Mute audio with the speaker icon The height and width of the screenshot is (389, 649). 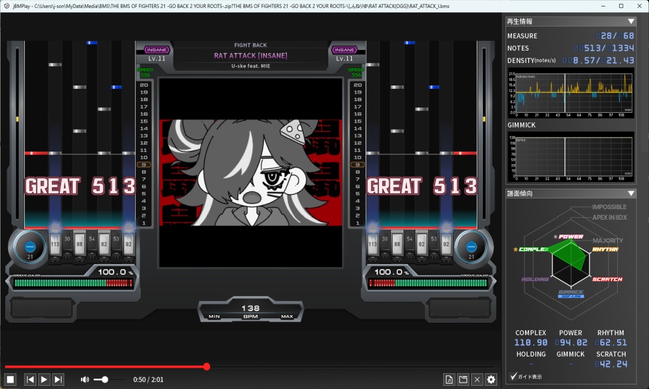84,379
